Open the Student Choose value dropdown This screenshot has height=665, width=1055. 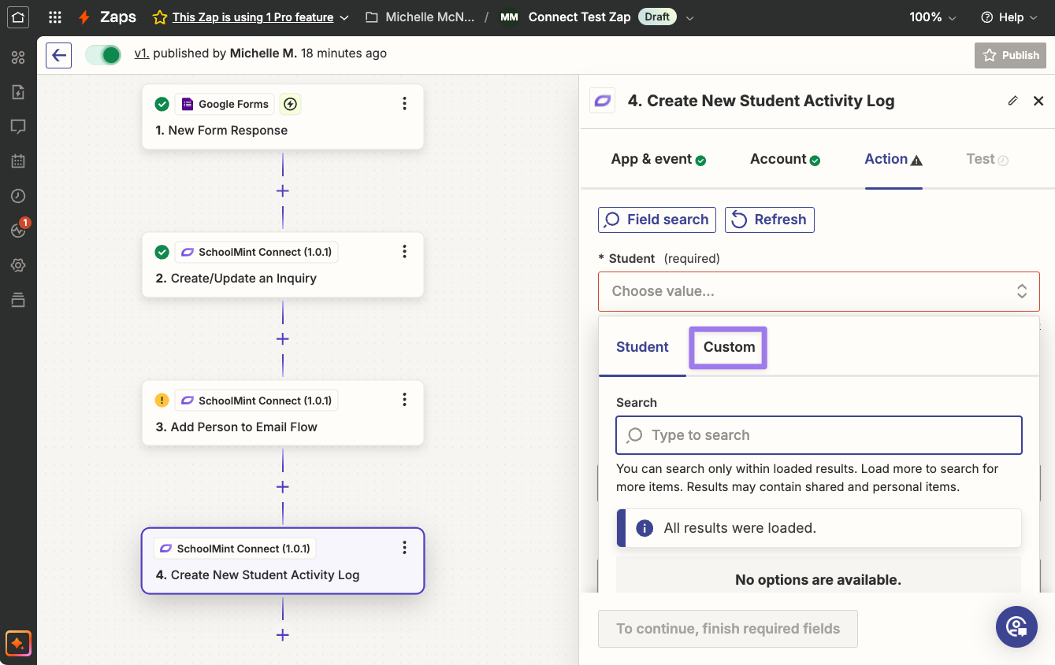coord(819,291)
